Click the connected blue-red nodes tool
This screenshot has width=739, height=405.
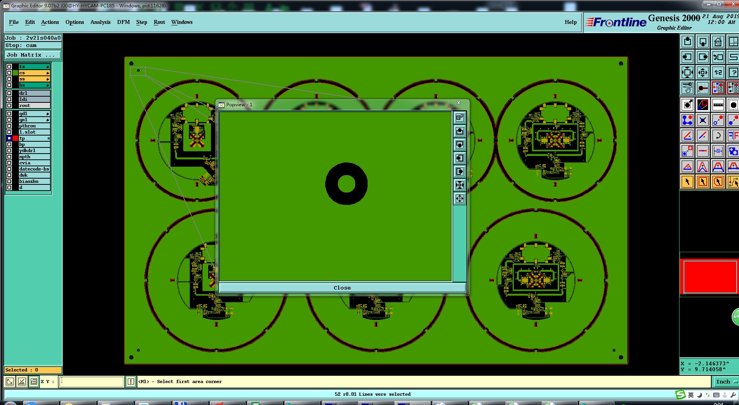pos(687,120)
